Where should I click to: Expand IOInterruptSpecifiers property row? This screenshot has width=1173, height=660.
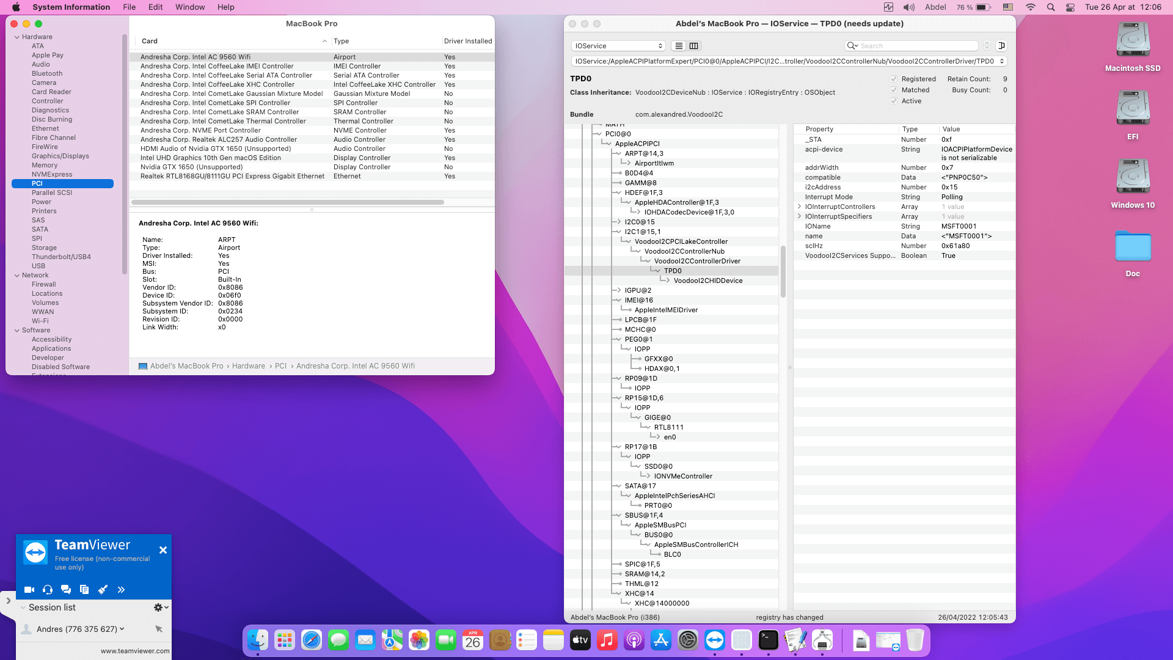click(799, 216)
